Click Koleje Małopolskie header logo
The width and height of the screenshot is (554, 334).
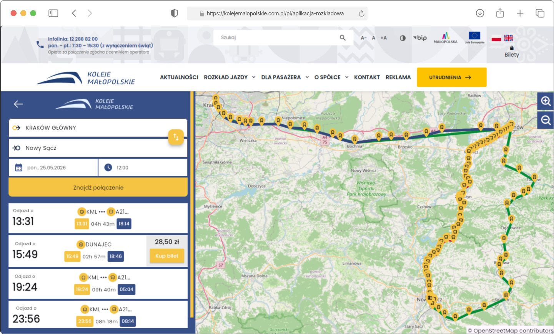tap(86, 78)
